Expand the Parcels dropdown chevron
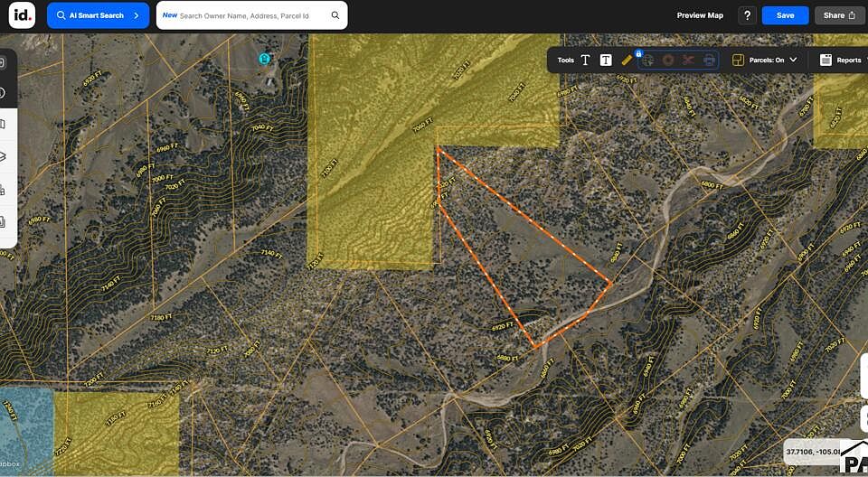Image resolution: width=868 pixels, height=477 pixels. (x=793, y=60)
